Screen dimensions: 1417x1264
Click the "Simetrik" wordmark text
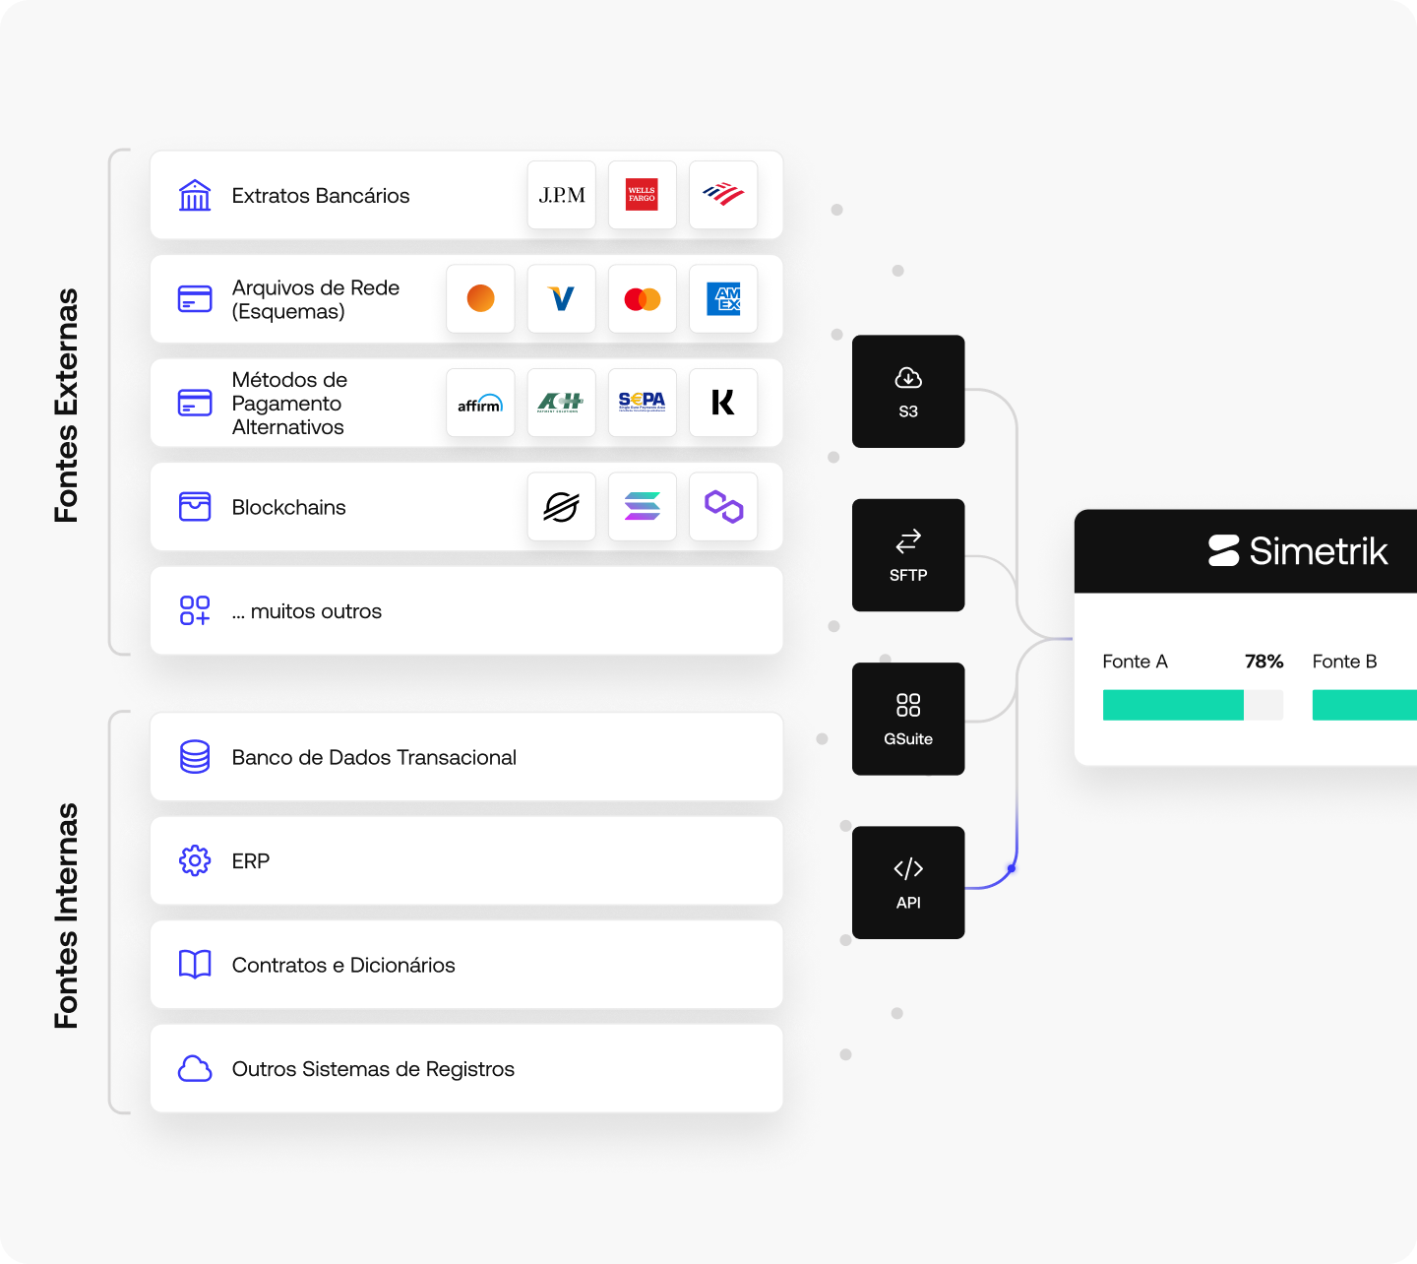pyautogui.click(x=1319, y=551)
